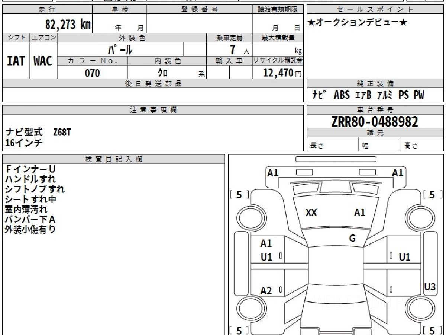Click PW in the equipment list
The image size is (446, 335).
point(418,95)
